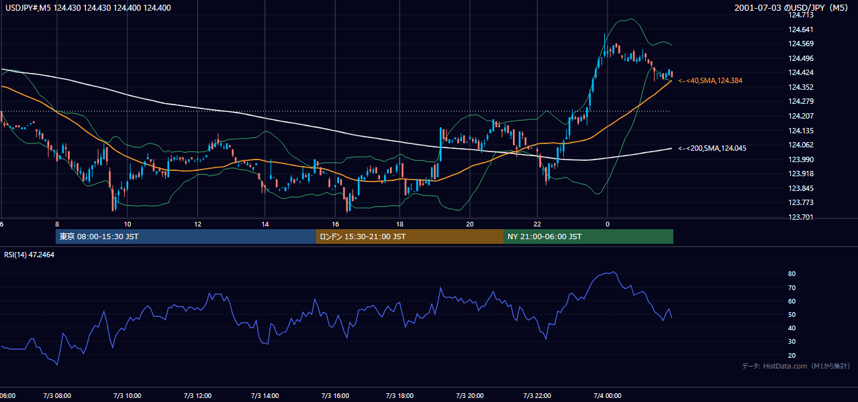
Task: Click the 124.207 price axis label
Action: 801,116
